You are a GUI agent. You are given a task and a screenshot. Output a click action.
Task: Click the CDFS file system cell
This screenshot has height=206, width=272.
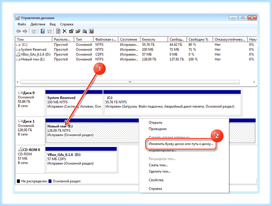pos(99,54)
